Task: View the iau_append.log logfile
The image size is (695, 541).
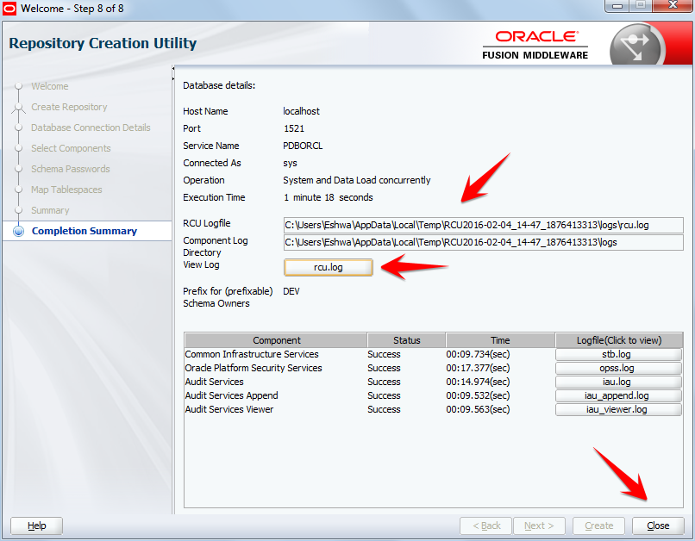Action: tap(618, 395)
